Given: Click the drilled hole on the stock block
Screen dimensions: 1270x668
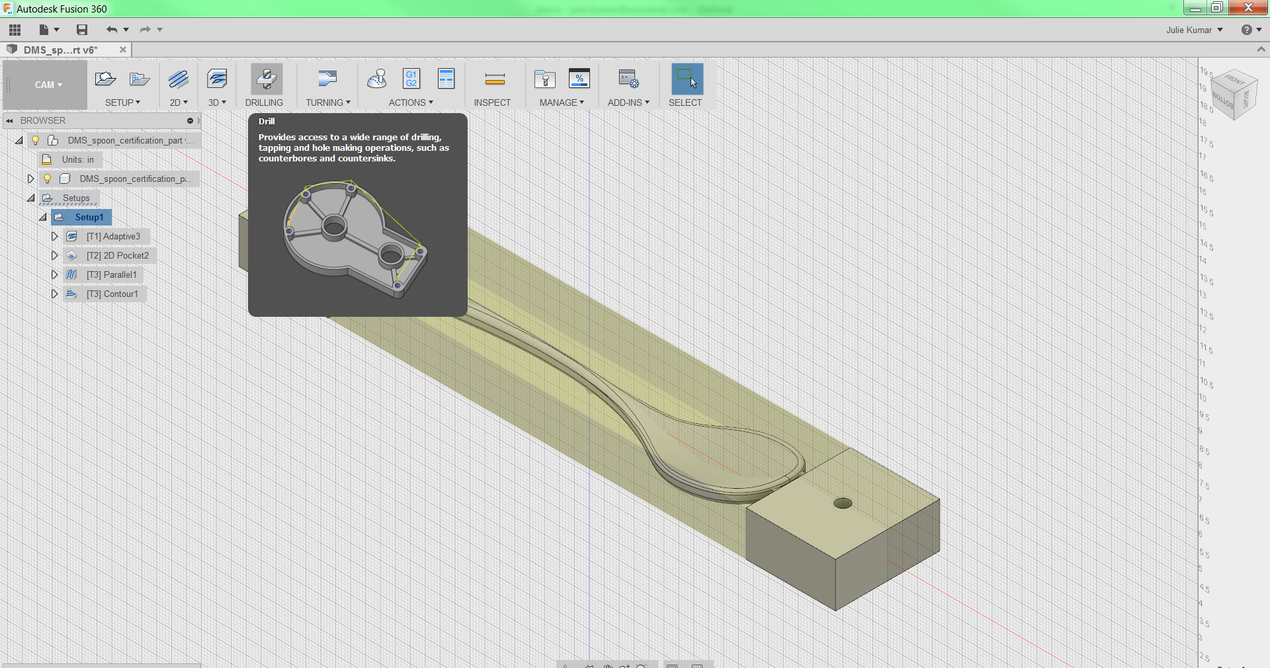Looking at the screenshot, I should tap(843, 503).
